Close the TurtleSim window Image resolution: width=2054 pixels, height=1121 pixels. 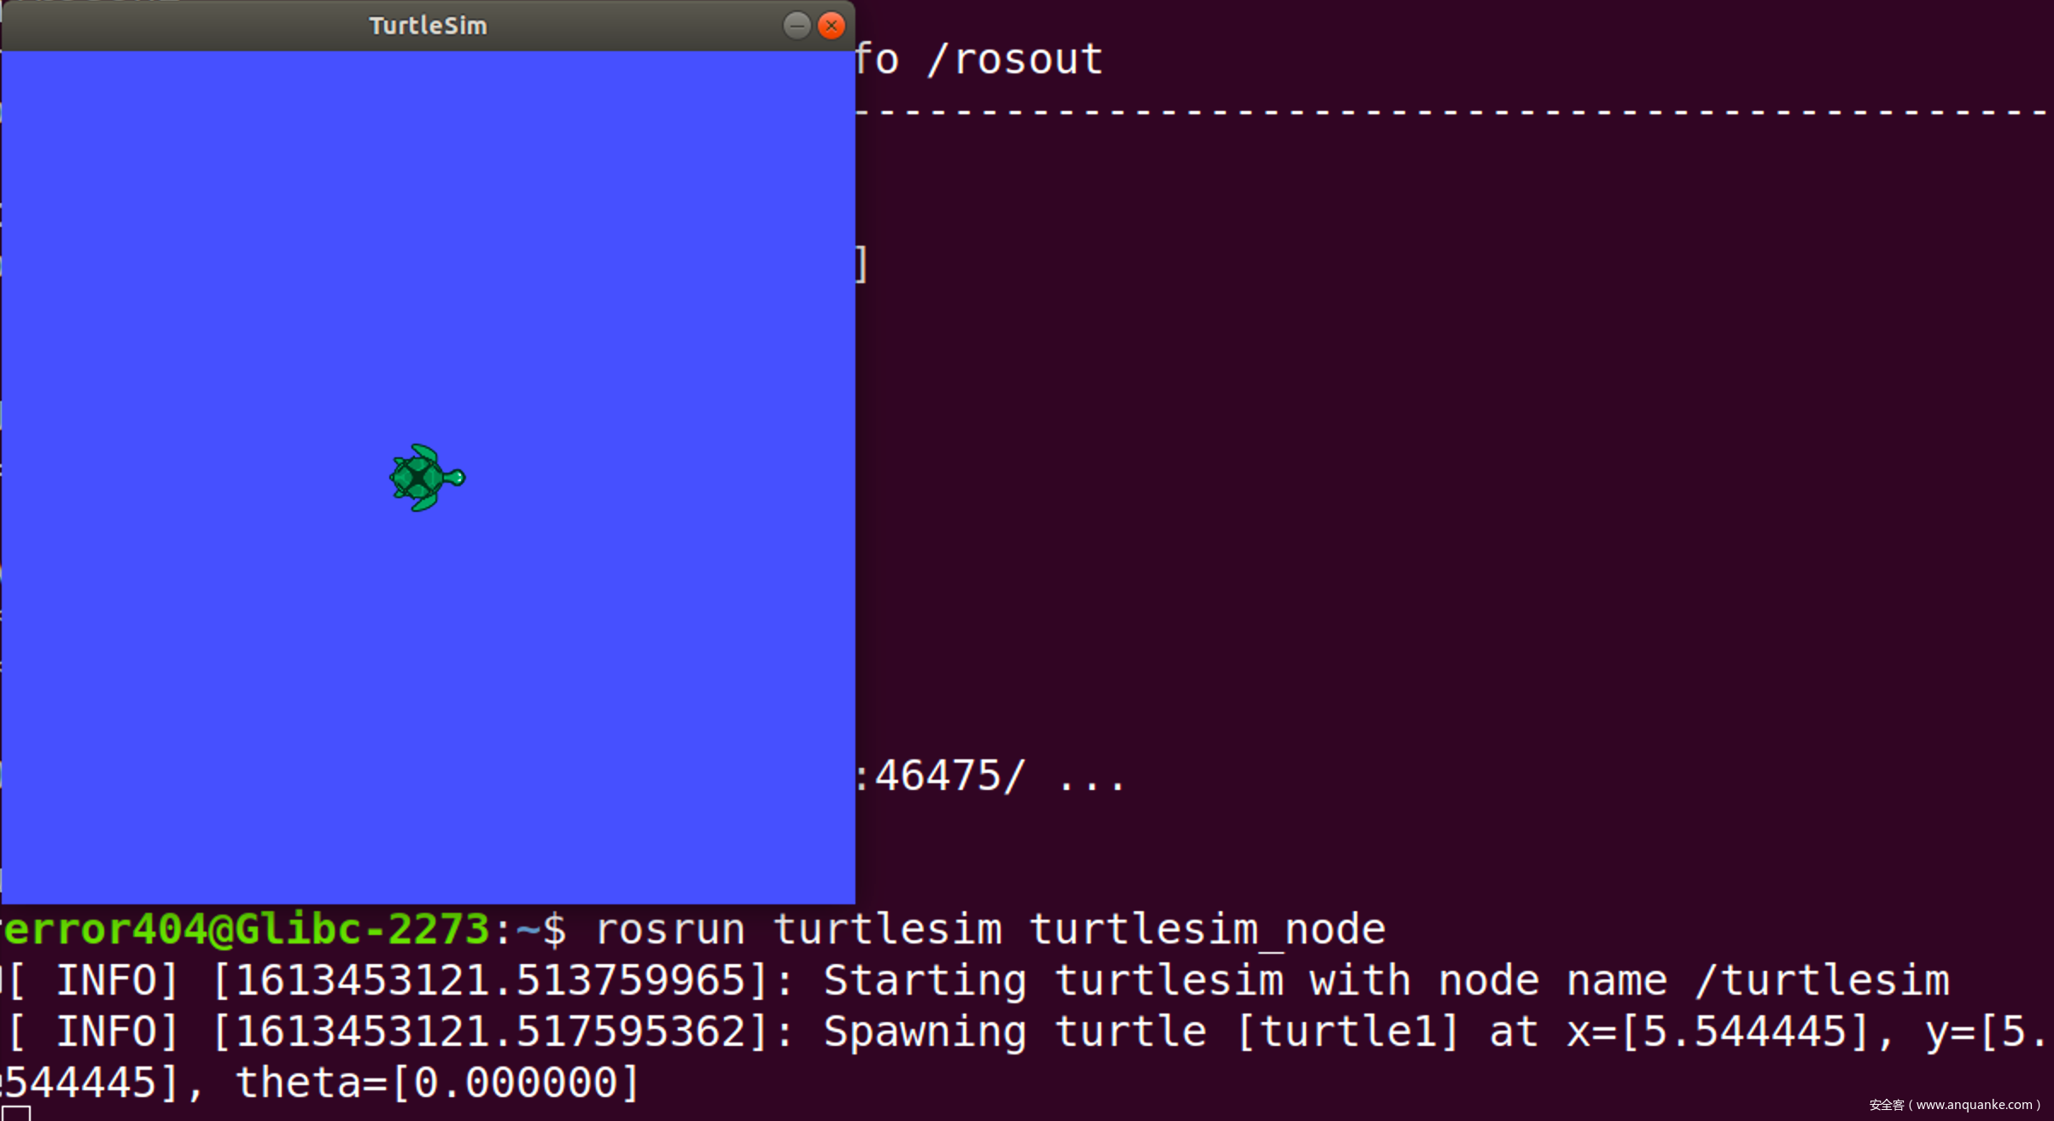coord(831,26)
